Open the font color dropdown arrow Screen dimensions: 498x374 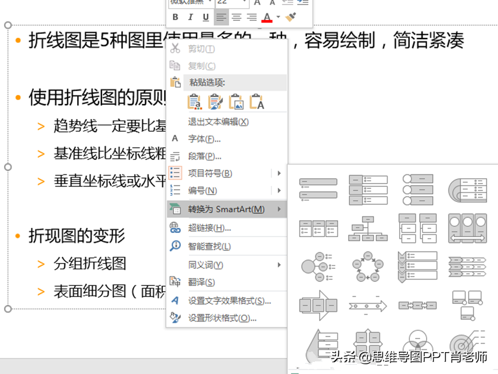(278, 17)
